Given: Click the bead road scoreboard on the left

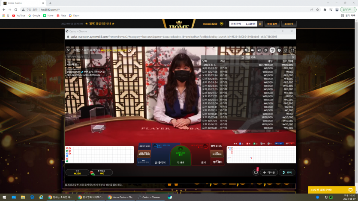Looking at the screenshot, I should (x=99, y=154).
